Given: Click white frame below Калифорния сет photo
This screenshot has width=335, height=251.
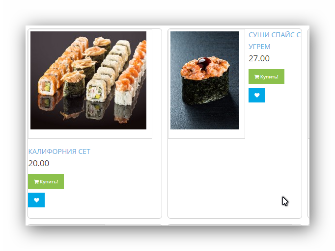Looking at the screenshot, I should point(90,134).
